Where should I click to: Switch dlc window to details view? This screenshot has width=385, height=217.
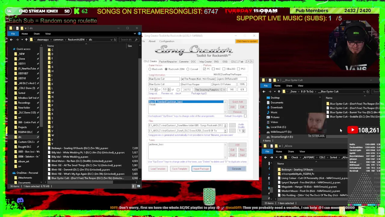pos(134,186)
